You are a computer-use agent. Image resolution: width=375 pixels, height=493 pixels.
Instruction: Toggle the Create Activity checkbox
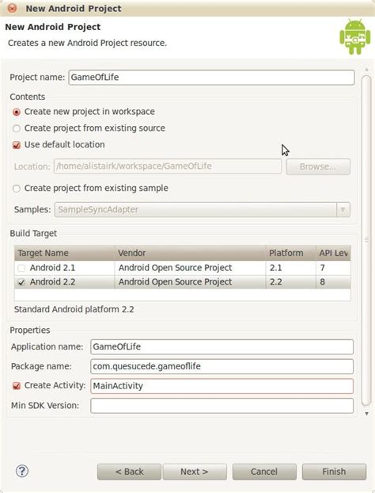coord(17,386)
